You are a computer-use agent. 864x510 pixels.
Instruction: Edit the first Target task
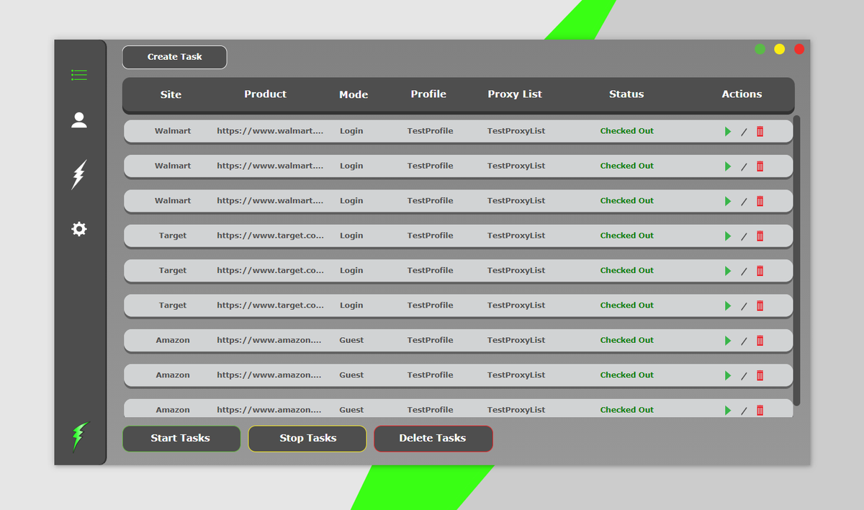click(744, 236)
